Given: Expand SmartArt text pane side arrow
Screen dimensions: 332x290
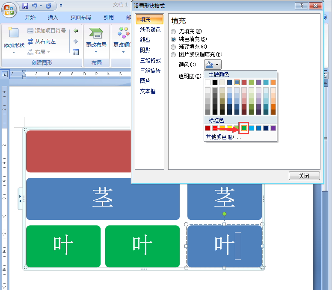Looking at the screenshot, I should click(20, 198).
